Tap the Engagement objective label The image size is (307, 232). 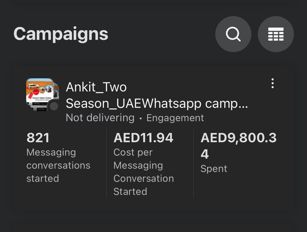(x=175, y=118)
